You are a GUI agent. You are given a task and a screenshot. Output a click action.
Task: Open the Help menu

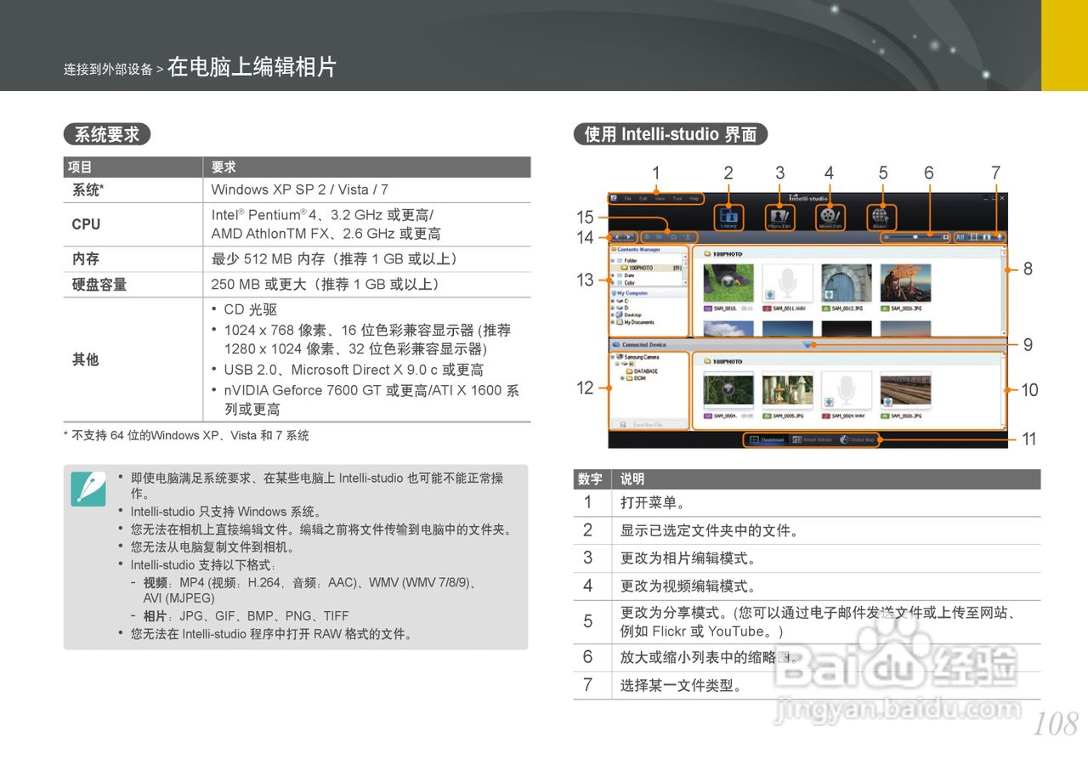coord(694,198)
